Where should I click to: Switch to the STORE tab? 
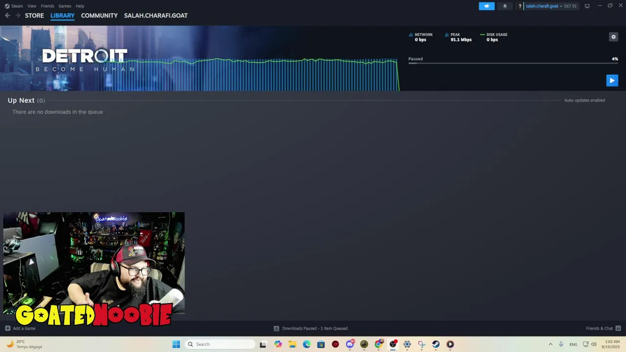coord(34,16)
